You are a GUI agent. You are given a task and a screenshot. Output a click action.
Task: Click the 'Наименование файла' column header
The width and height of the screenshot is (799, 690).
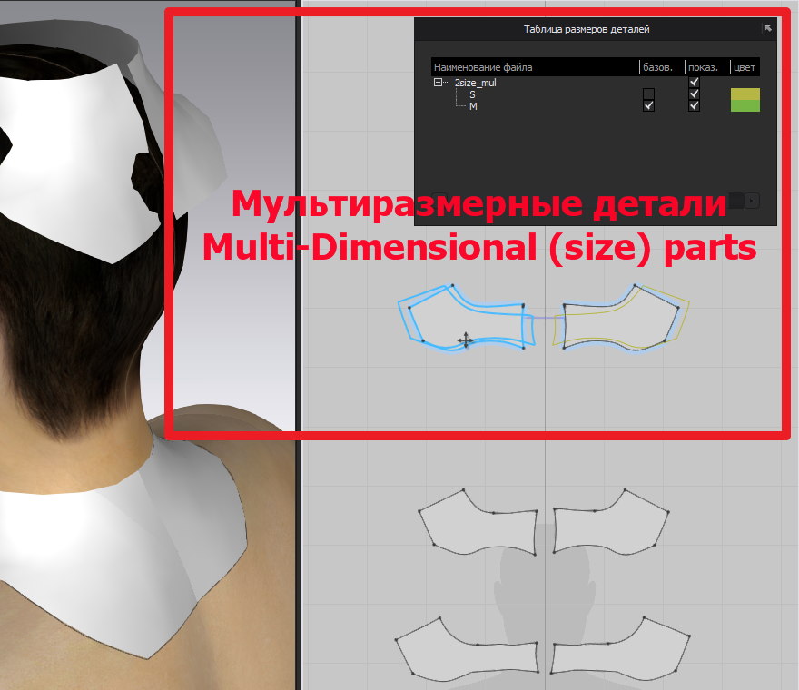tap(483, 67)
